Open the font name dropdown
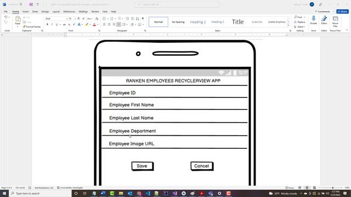The width and height of the screenshot is (351, 197). click(66, 19)
